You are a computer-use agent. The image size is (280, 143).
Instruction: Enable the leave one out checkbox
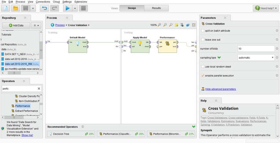pyautogui.click(x=203, y=40)
